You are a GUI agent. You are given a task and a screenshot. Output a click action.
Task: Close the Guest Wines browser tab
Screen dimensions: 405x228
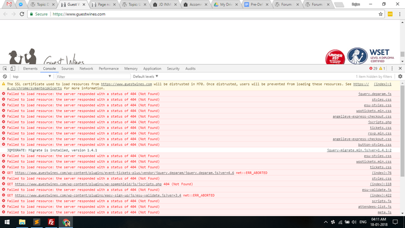coord(84,4)
